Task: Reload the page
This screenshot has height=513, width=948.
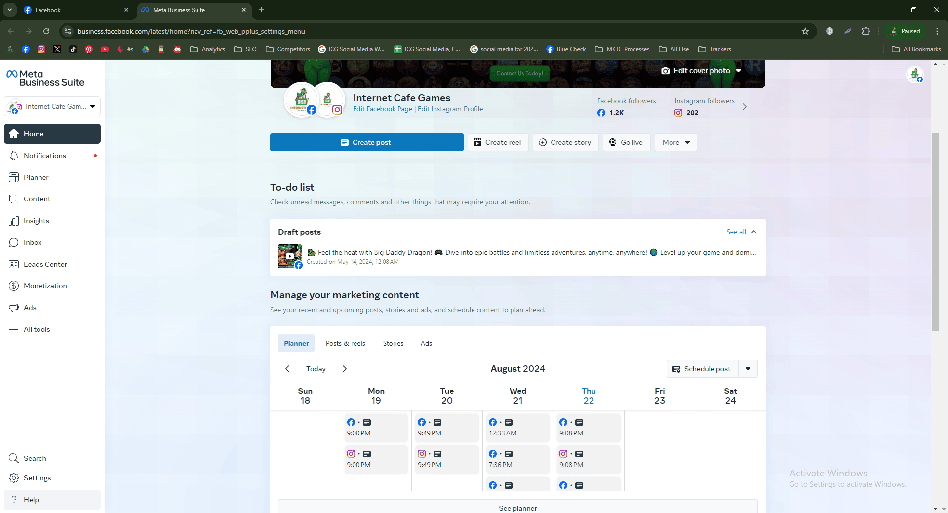Action: (46, 31)
